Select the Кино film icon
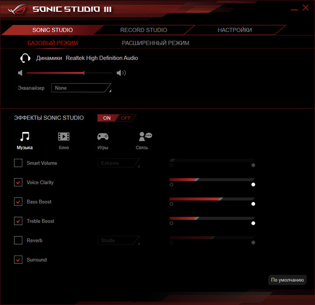 coord(64,137)
